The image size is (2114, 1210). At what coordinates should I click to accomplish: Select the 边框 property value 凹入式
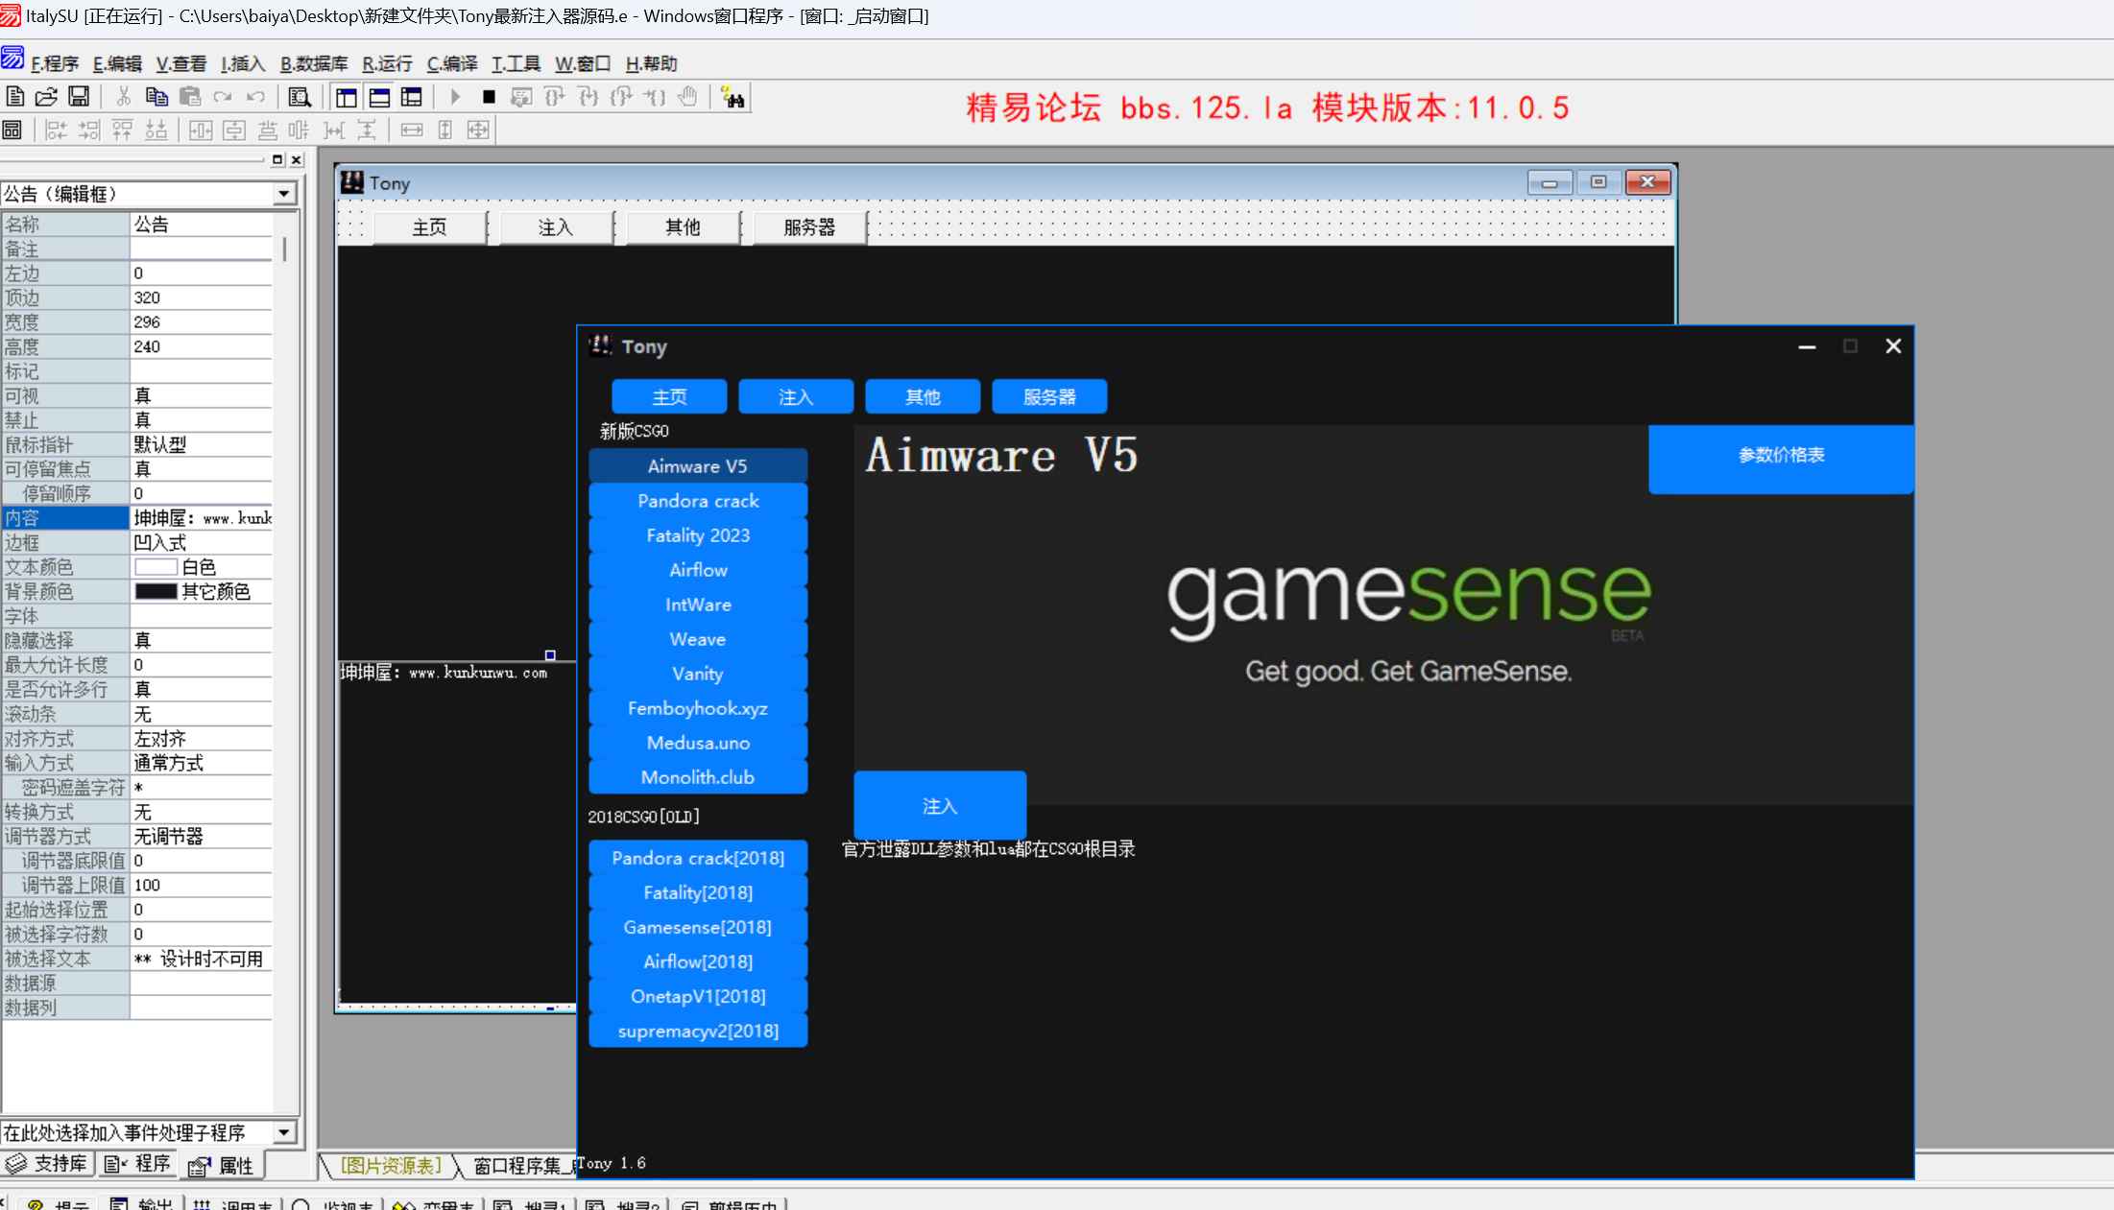pos(202,543)
